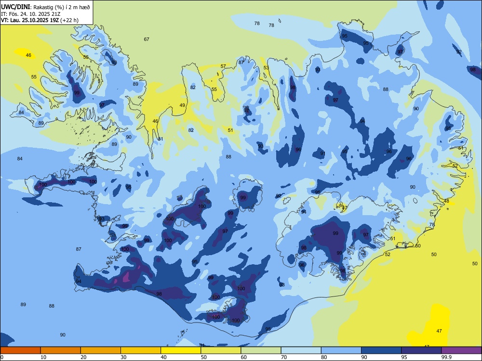Click the 30–40 golden legend swatch
Screen dimensions: 482x361
tap(141, 350)
